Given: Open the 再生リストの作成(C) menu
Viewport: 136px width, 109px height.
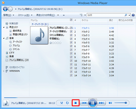Looking at the screenshot, I should pos(45,15).
